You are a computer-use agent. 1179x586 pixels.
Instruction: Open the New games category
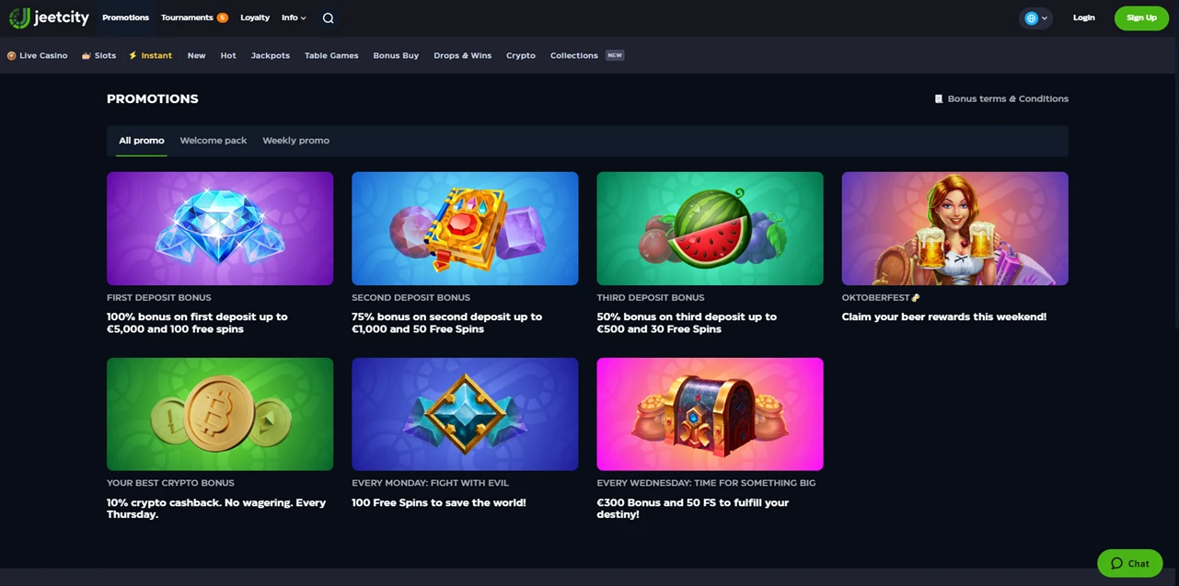196,55
